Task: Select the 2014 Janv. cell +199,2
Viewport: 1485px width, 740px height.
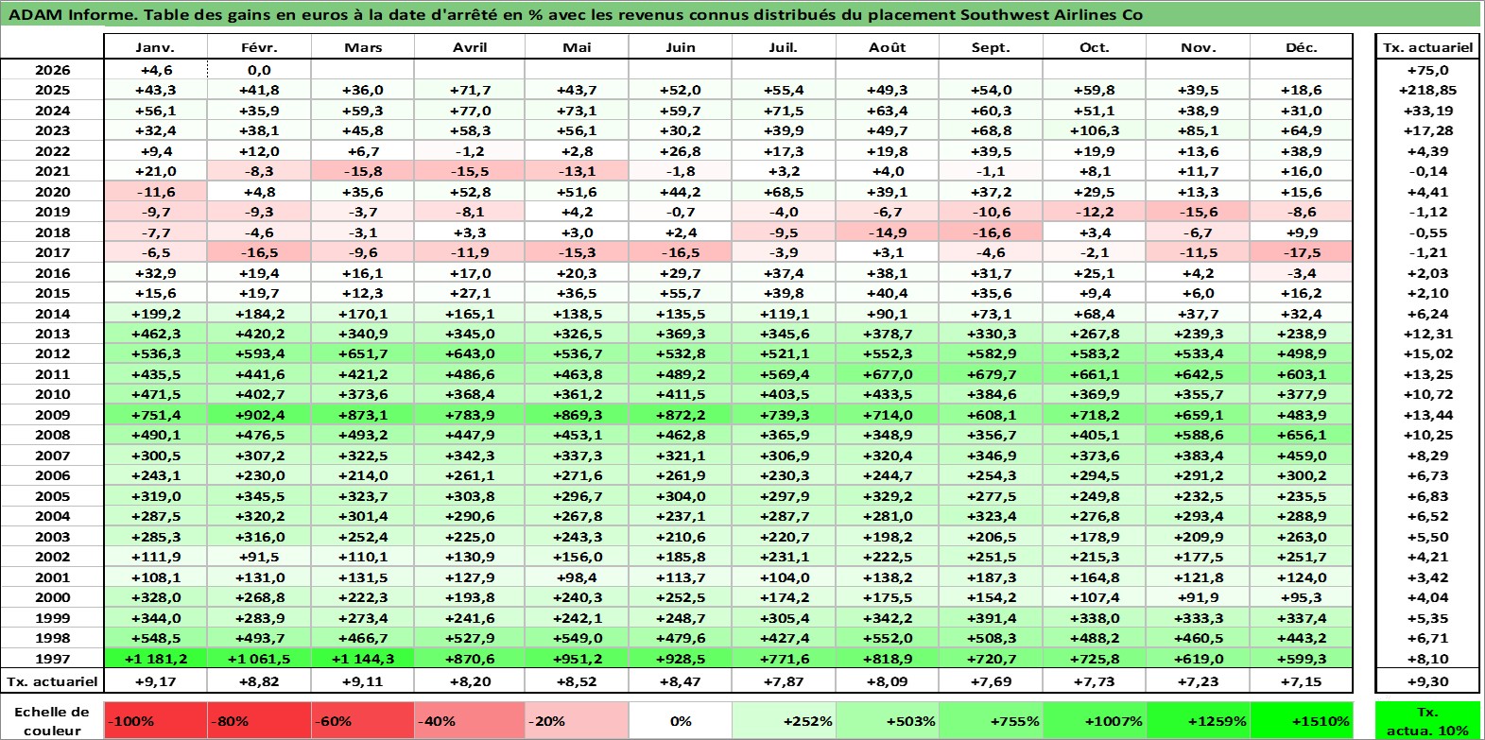Action: tap(155, 314)
